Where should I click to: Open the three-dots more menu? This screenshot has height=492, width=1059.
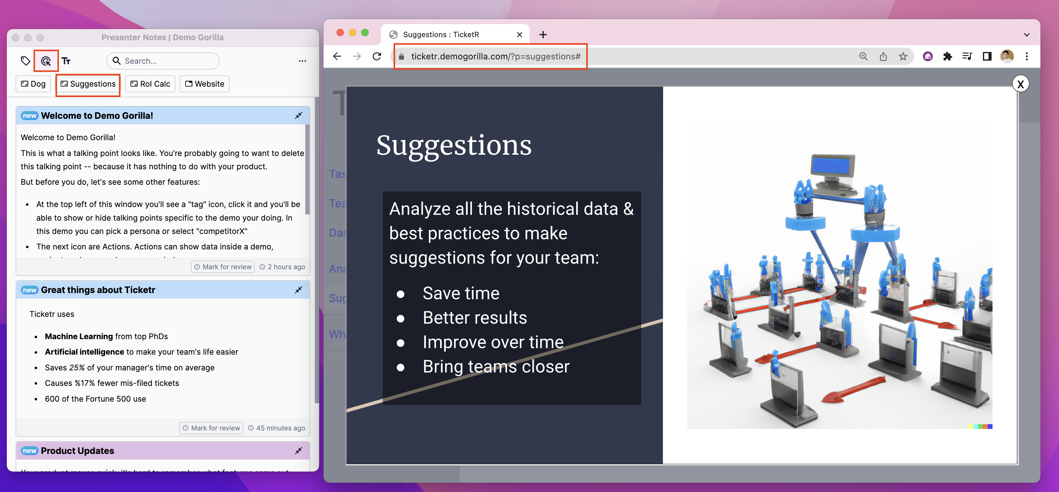tap(302, 61)
